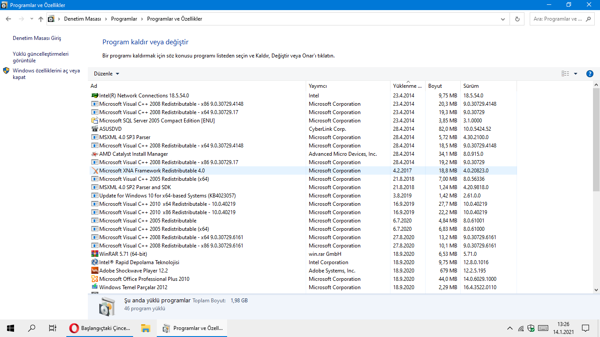Select Visual C++ 2008 x86 9.0.30729.4148 row
Image resolution: width=600 pixels, height=337 pixels.
click(302, 104)
